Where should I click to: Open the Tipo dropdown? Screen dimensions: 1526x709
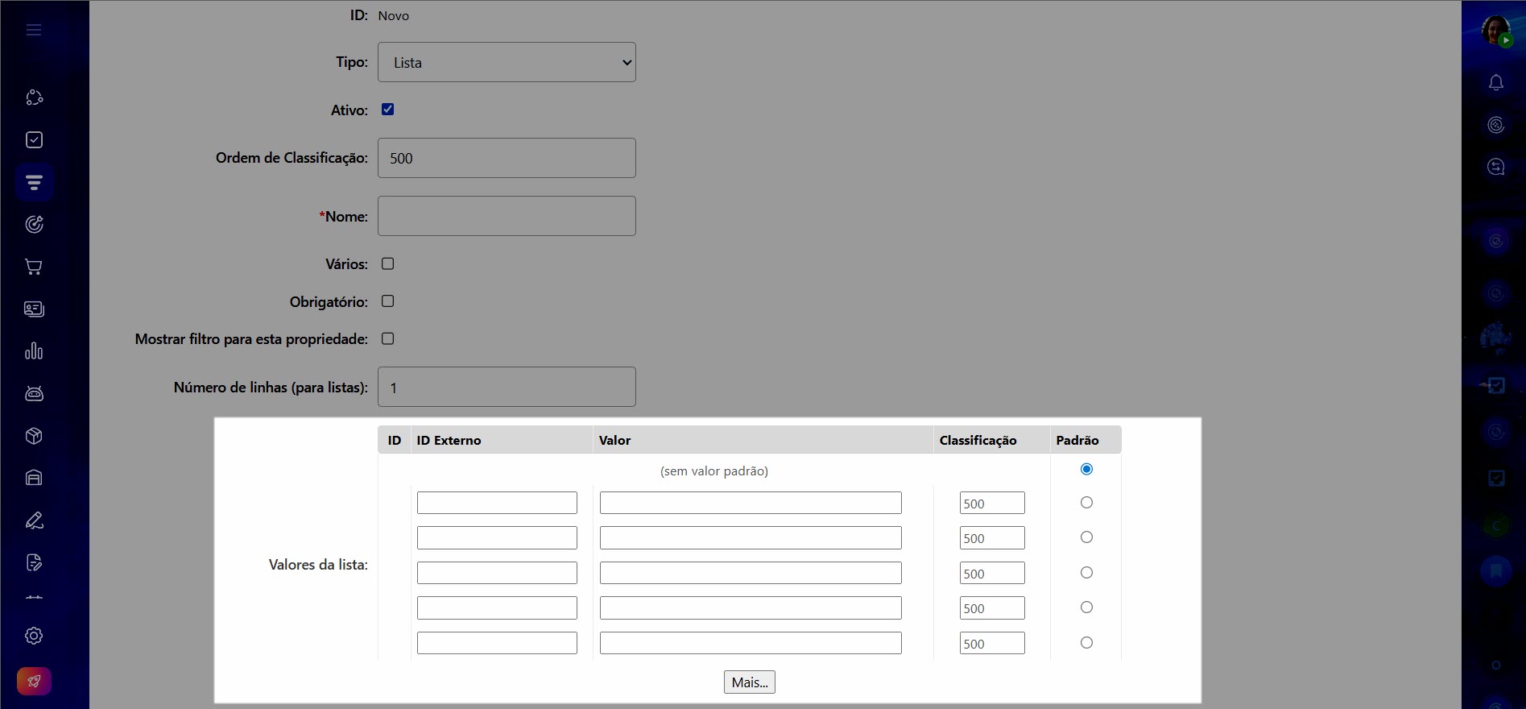pos(507,62)
